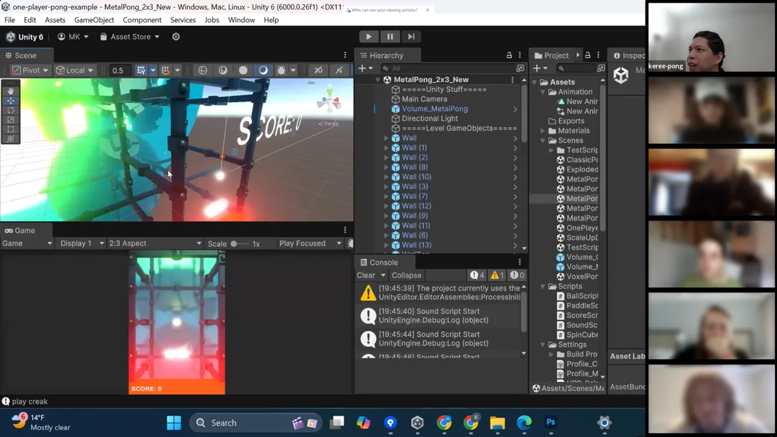The height and width of the screenshot is (437, 777).
Task: Open Microsoft Edge from the taskbar
Action: click(x=524, y=423)
